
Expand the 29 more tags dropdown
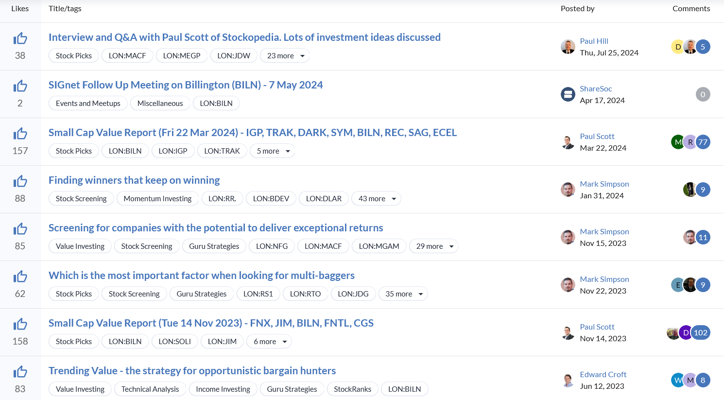click(x=433, y=246)
